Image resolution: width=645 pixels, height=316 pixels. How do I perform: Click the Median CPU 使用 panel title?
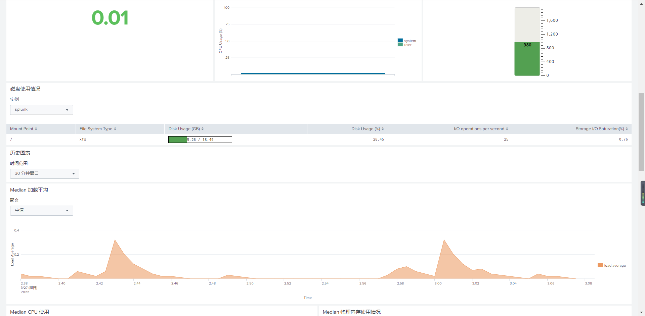point(30,312)
